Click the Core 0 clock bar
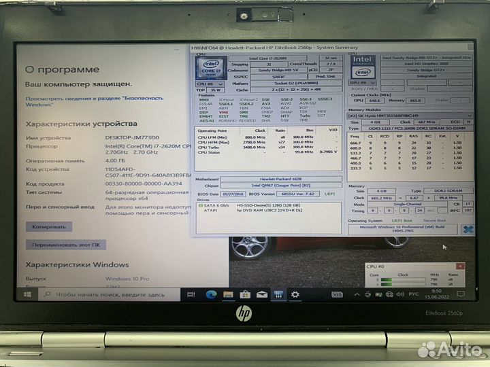The height and width of the screenshot is (367, 490). pyautogui.click(x=403, y=280)
